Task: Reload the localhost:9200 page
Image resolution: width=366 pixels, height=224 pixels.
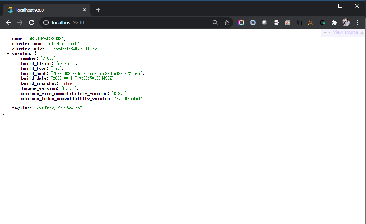Action: (x=32, y=22)
